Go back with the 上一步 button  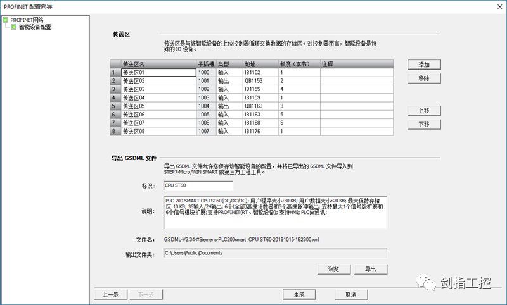(110, 294)
